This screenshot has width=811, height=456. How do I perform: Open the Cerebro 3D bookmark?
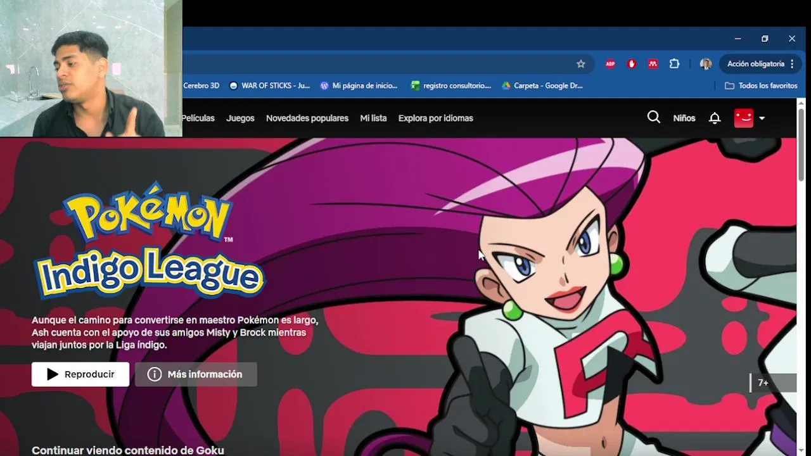click(x=201, y=85)
